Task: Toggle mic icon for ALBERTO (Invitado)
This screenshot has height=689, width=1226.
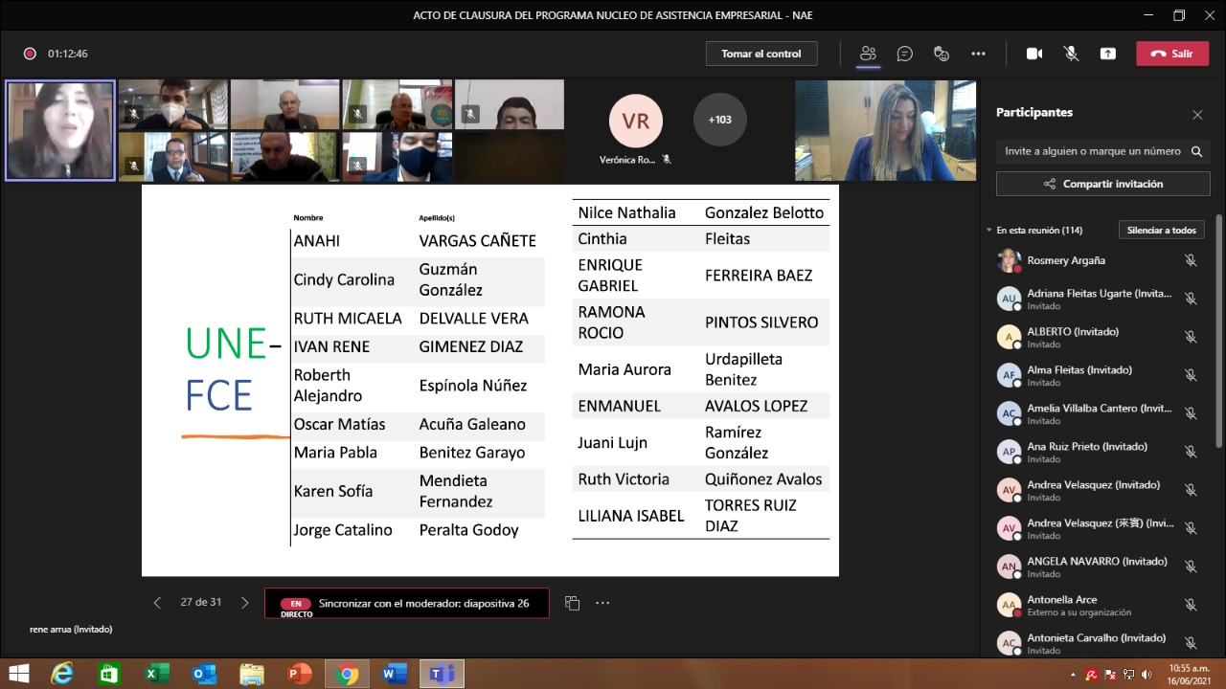Action: tap(1191, 337)
